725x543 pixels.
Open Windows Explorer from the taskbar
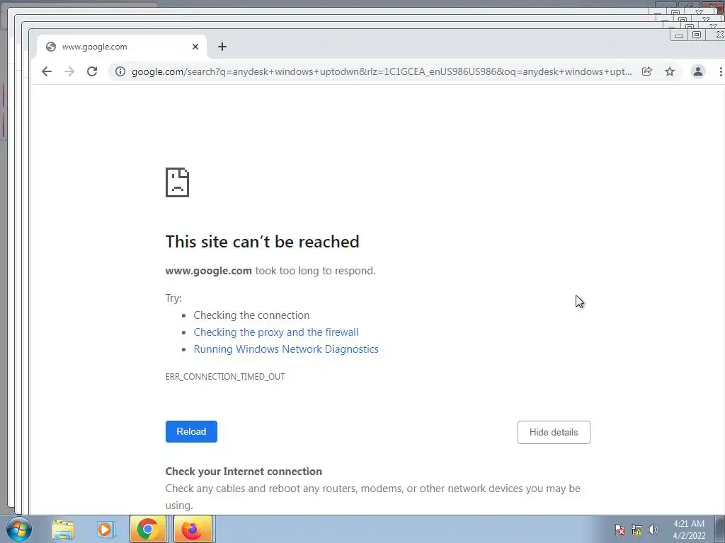63,529
